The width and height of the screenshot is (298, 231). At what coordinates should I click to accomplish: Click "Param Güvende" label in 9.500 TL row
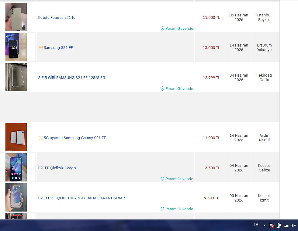(179, 209)
